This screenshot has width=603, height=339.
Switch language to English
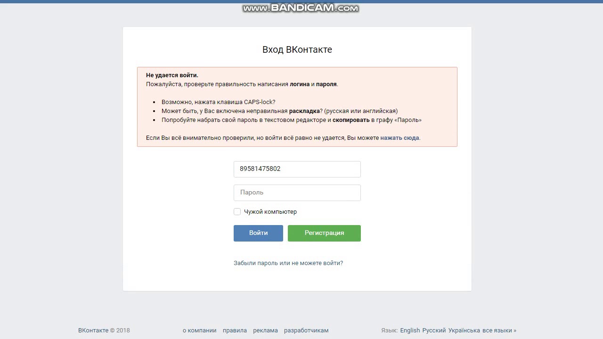[410, 331]
